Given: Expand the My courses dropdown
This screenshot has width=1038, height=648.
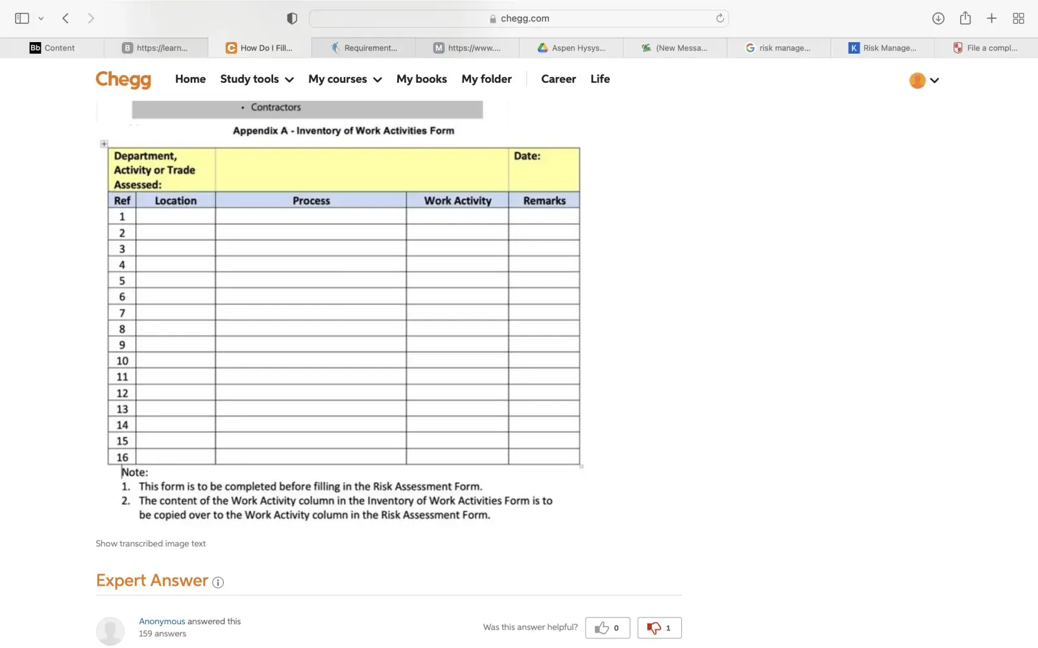Looking at the screenshot, I should [x=344, y=79].
